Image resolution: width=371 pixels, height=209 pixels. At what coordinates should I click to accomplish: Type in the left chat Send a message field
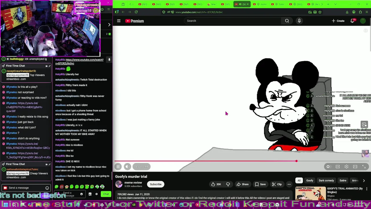pos(26,188)
